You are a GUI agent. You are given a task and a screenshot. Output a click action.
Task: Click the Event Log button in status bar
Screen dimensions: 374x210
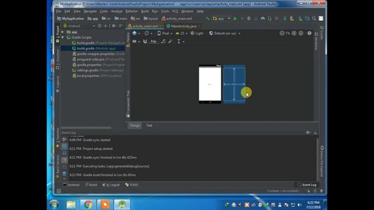pyautogui.click(x=307, y=185)
